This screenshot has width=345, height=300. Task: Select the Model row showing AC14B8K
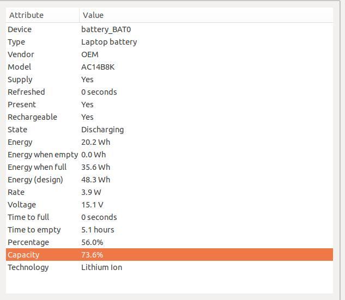(170, 67)
